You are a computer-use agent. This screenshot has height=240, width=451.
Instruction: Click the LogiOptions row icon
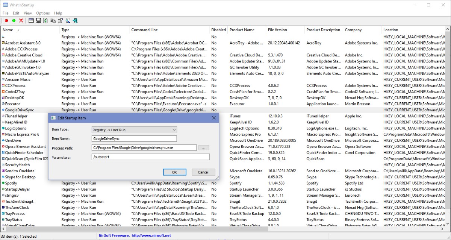[3, 128]
